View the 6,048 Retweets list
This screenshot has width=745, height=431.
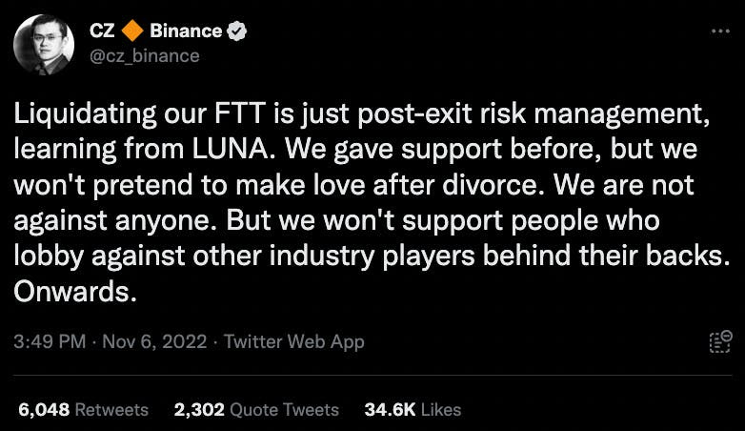click(83, 410)
